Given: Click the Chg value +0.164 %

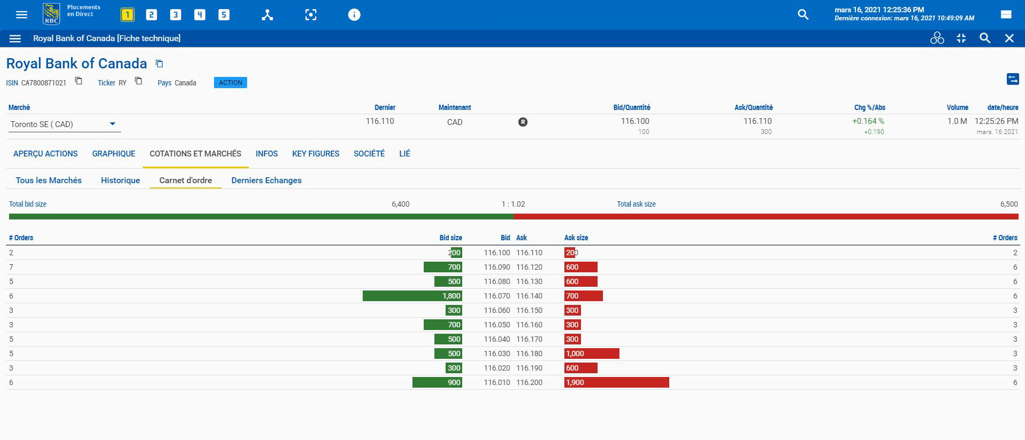Looking at the screenshot, I should point(868,121).
